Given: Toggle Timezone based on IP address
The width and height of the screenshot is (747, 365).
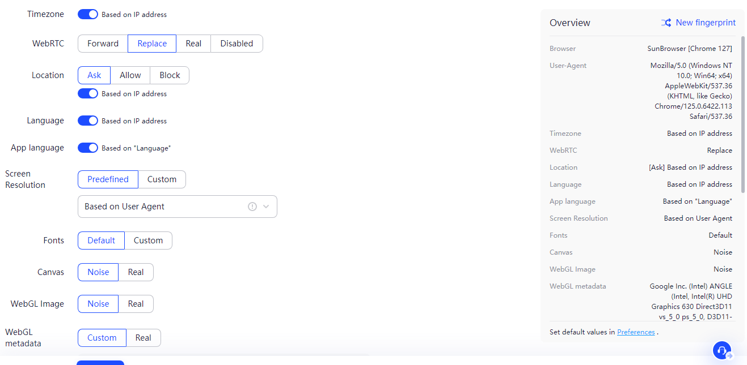Looking at the screenshot, I should tap(88, 14).
